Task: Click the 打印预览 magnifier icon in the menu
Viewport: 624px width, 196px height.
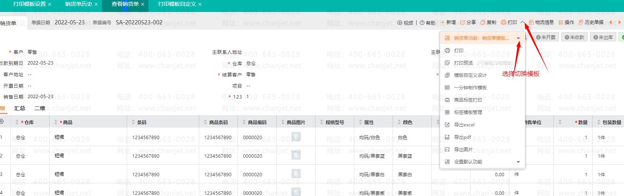Action: point(447,63)
